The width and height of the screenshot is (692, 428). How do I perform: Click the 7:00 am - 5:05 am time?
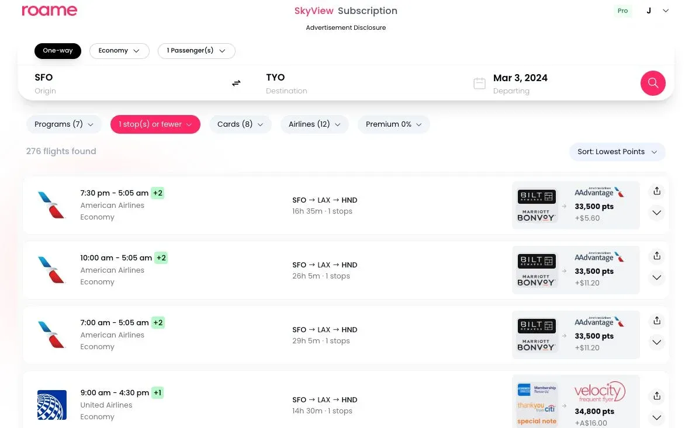(115, 323)
